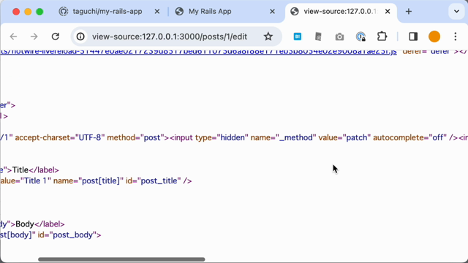Expand the tab search dropdown
Viewport: 468px width, 263px height.
click(x=456, y=12)
